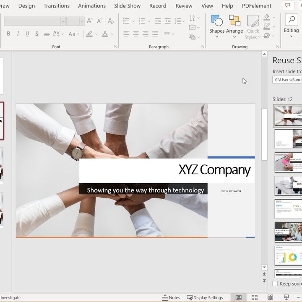302x302 pixels.
Task: Open Drawing format dialog launcher
Action: pos(278,47)
